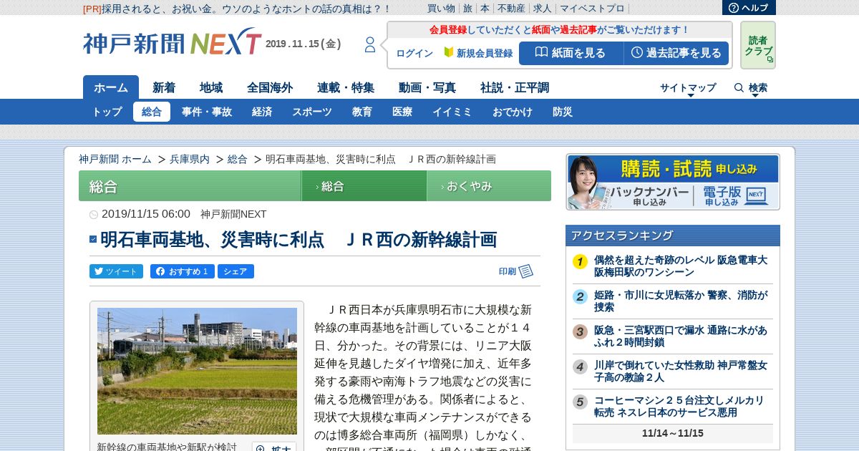Expand the サイトマップ dropdown
The height and width of the screenshot is (451, 859).
tap(688, 88)
